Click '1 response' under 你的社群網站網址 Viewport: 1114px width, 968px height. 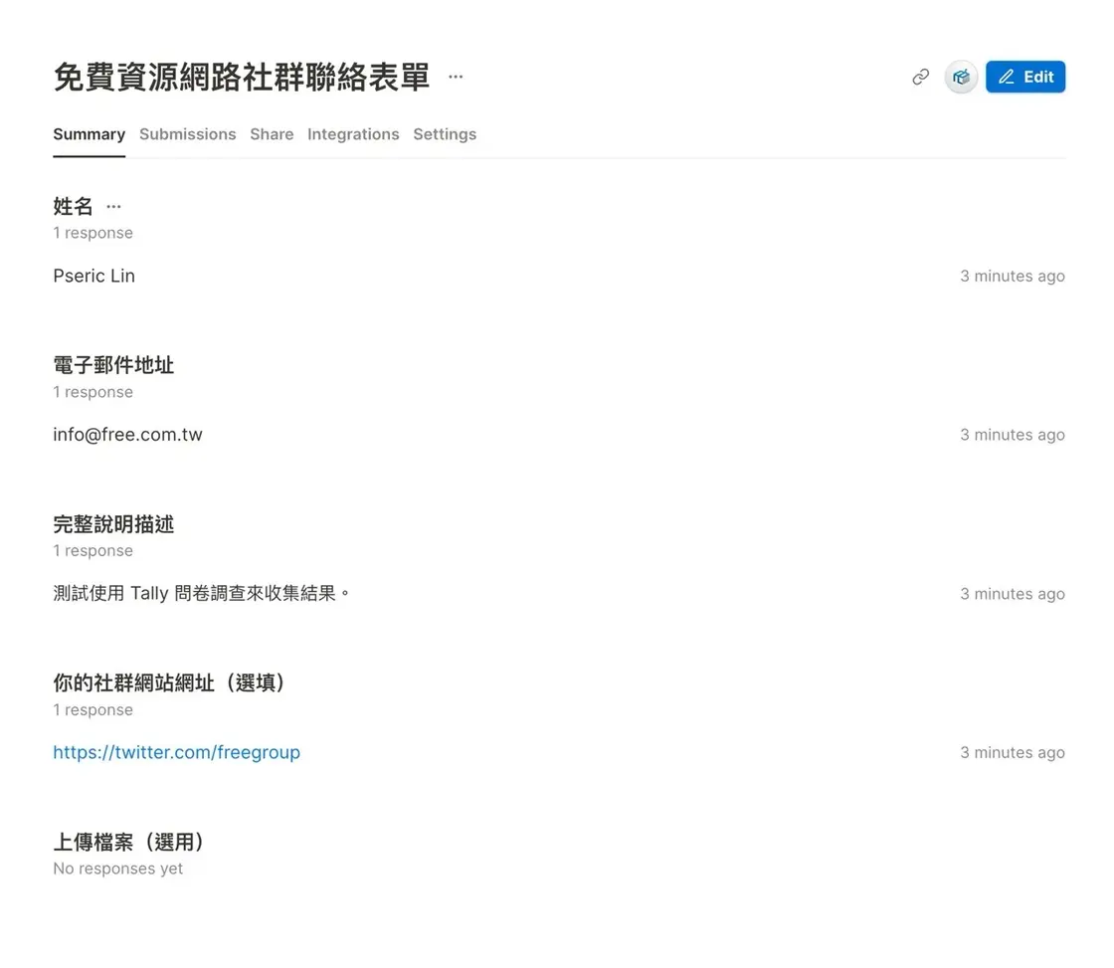coord(93,710)
